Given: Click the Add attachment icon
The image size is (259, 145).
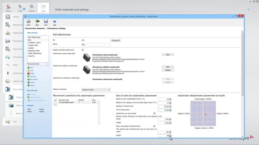Looking at the screenshot, I should (28, 67).
